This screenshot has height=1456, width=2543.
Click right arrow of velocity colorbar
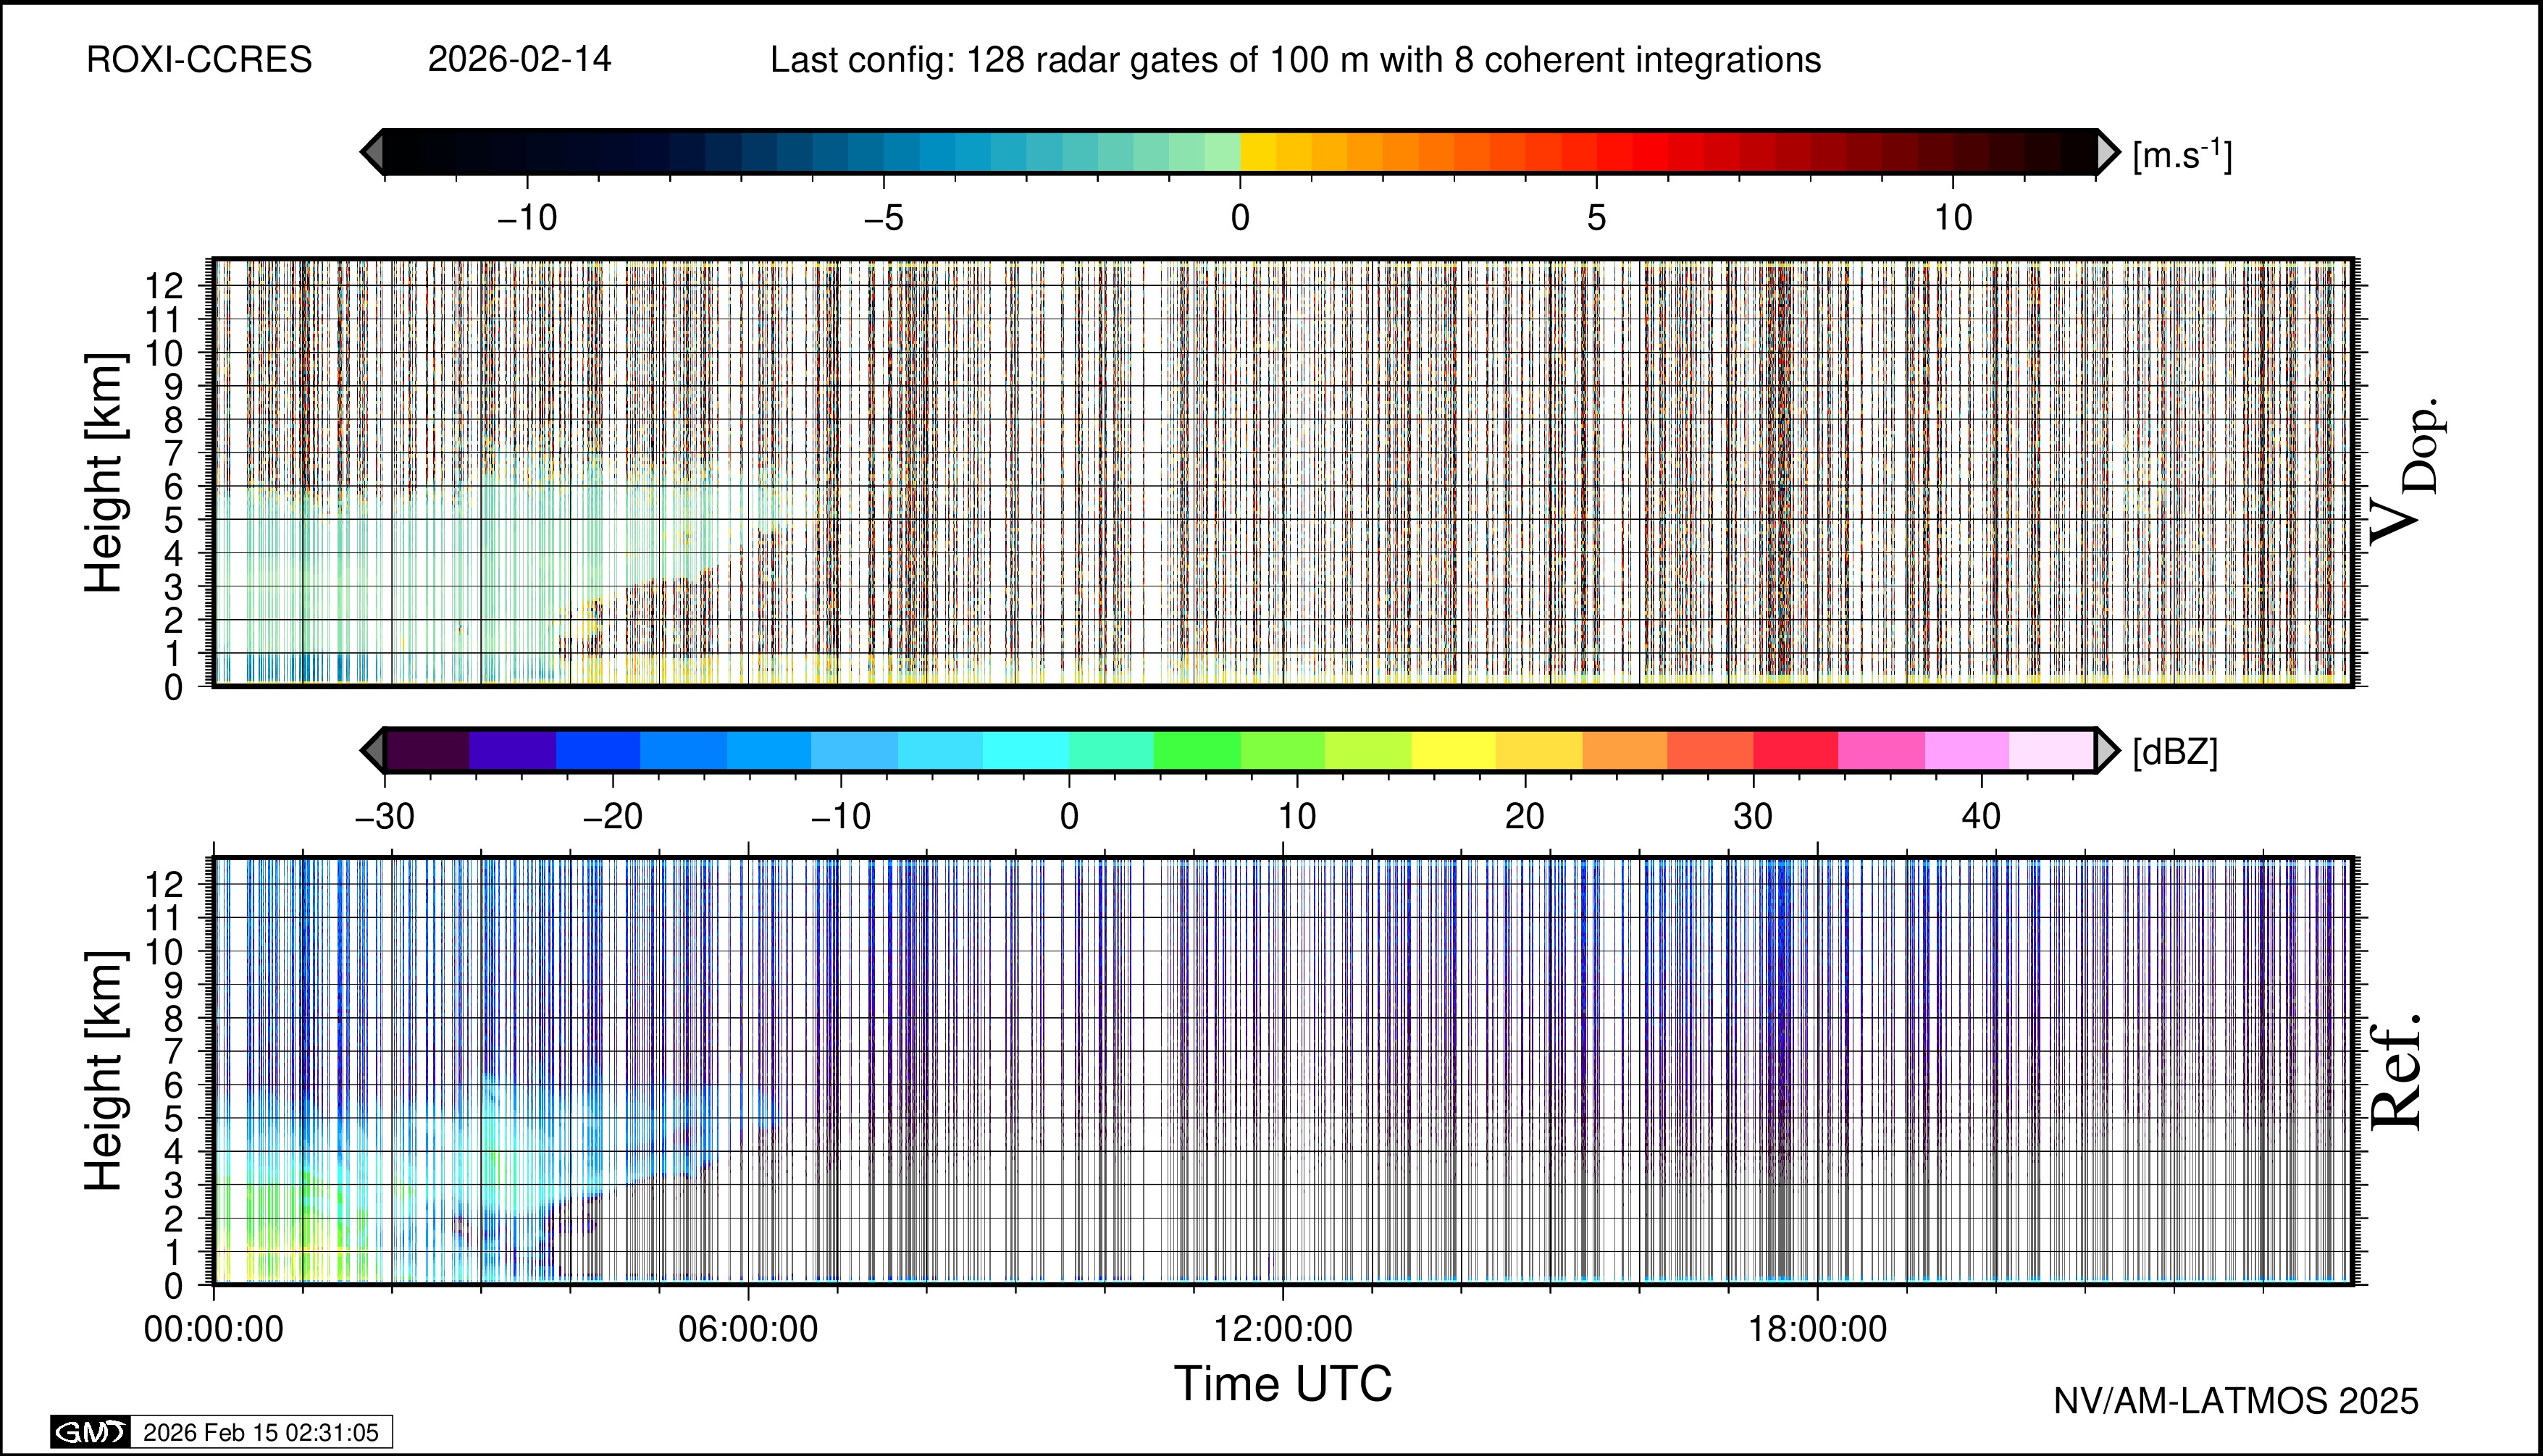tap(2107, 152)
